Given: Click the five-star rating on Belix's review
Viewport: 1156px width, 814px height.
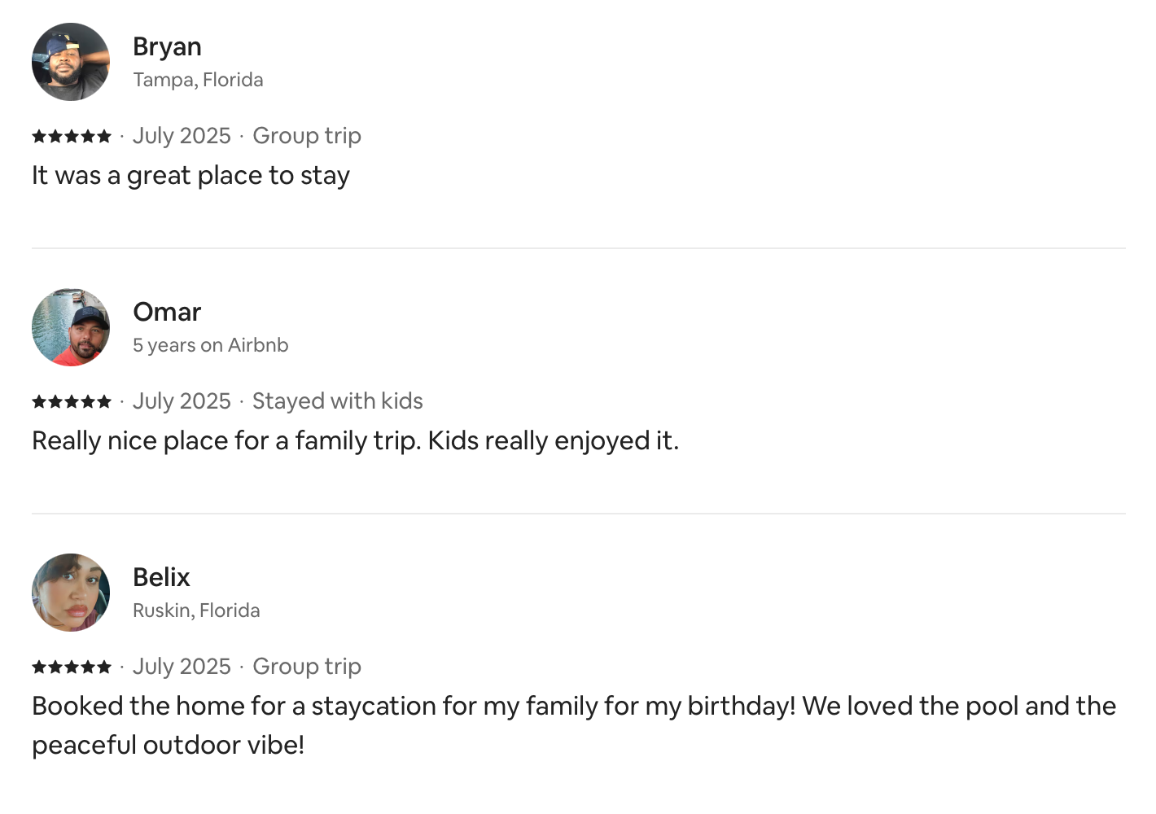Looking at the screenshot, I should click(x=72, y=667).
